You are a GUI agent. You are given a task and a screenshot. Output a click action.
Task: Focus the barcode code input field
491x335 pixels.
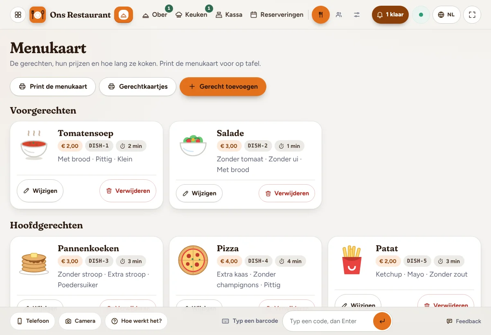point(328,321)
